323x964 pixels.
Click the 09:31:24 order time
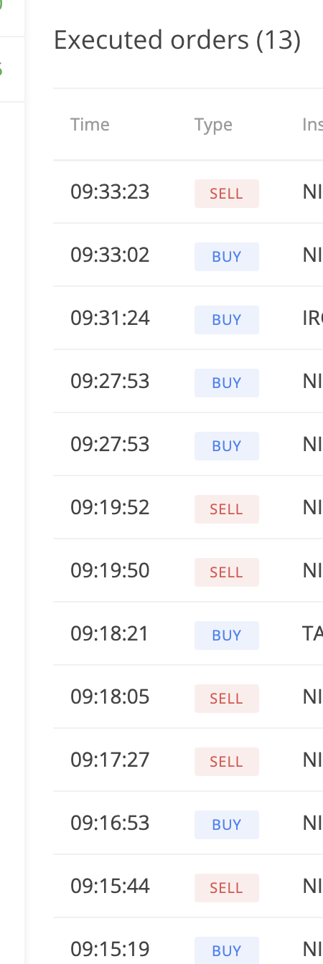[x=110, y=318]
